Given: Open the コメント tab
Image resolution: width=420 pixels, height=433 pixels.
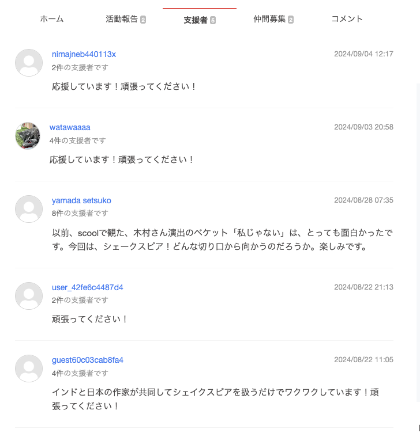Looking at the screenshot, I should click(x=347, y=19).
